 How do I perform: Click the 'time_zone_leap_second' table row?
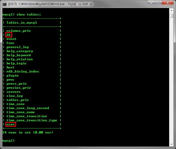32,108
